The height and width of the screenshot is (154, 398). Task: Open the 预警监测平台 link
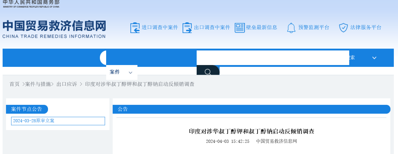tap(314, 27)
